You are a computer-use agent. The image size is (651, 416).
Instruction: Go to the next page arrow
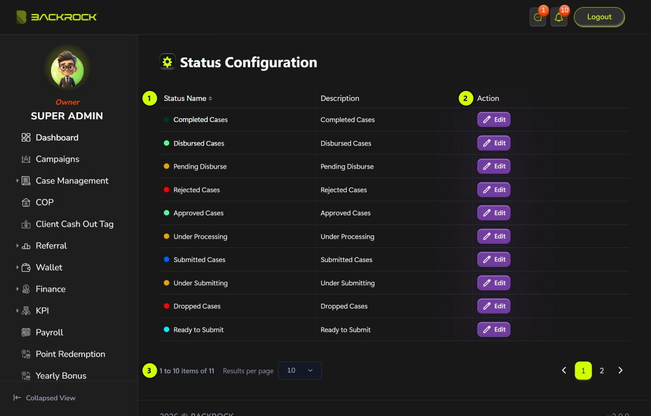pos(621,370)
